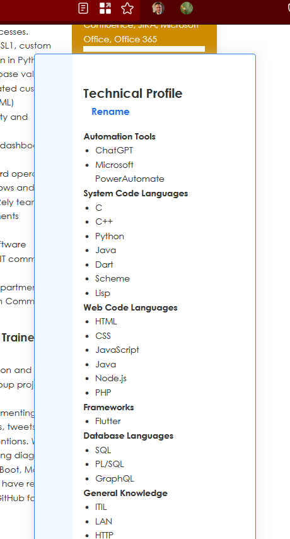Select the PHP list item
290x539 pixels.
click(x=103, y=393)
